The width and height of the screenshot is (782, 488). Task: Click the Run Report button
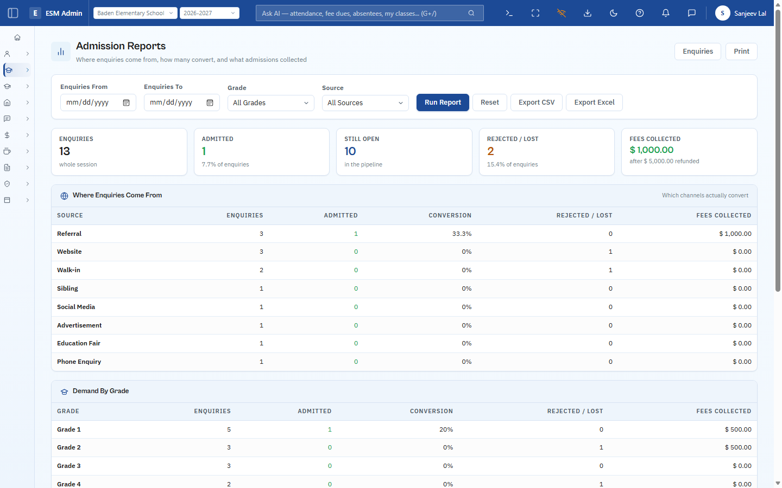click(443, 102)
